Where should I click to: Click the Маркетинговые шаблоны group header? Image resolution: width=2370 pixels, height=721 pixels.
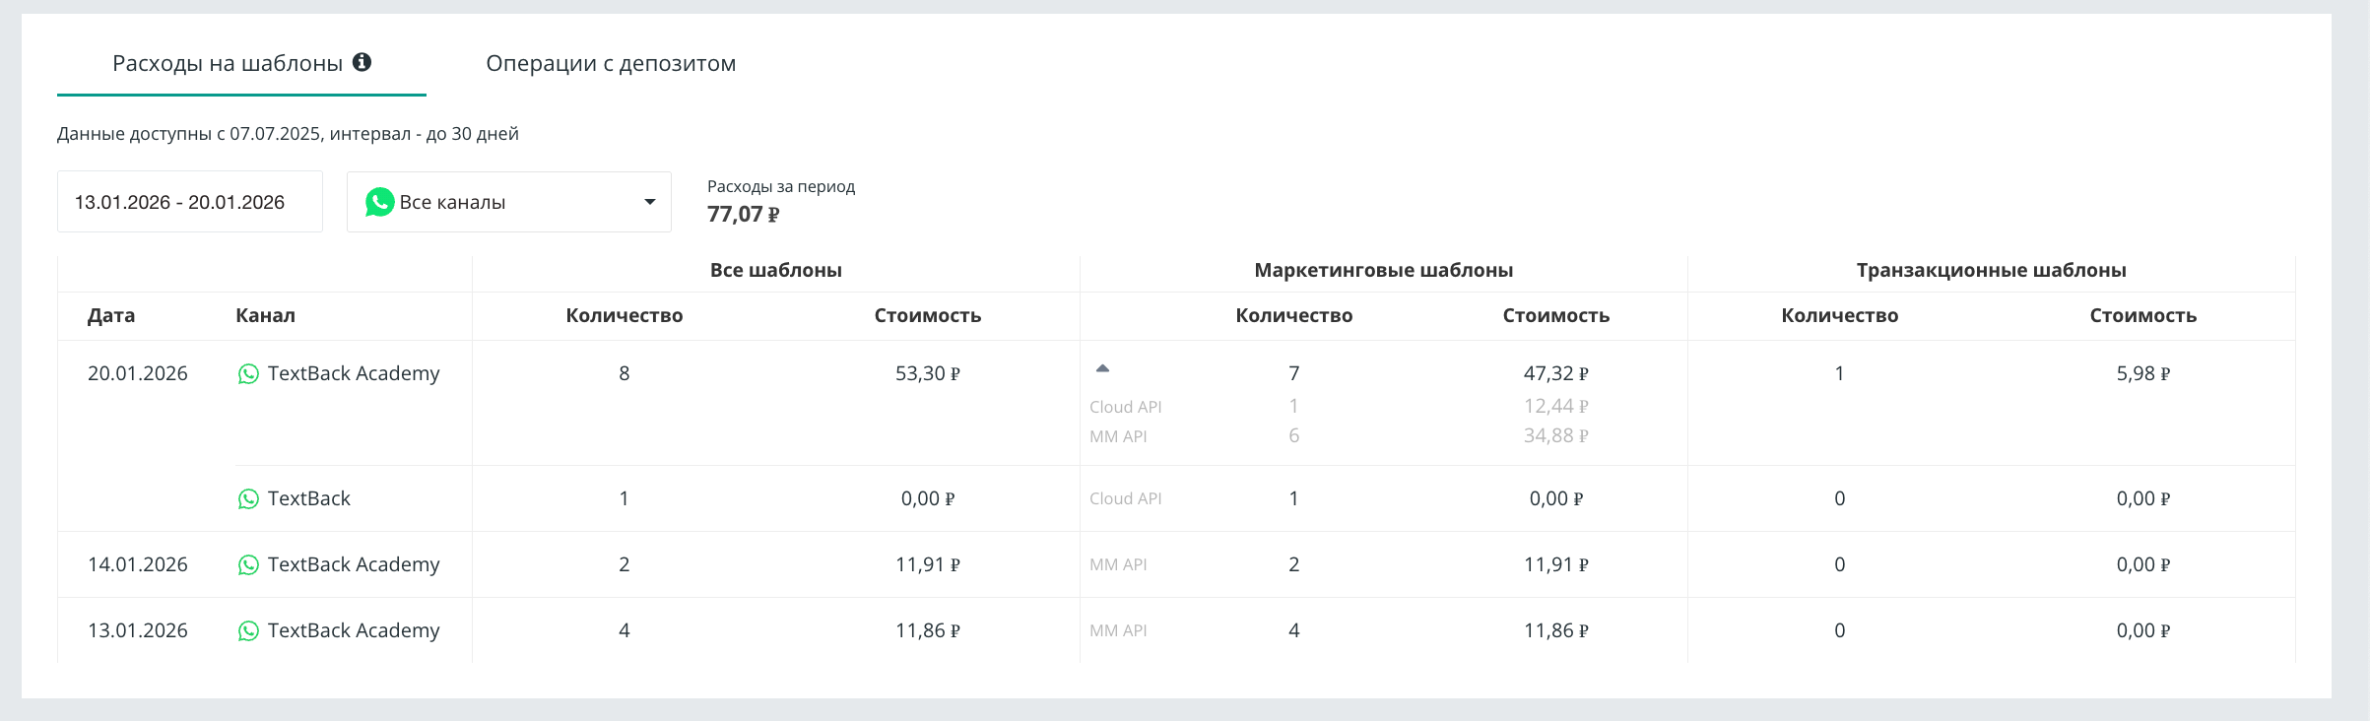pos(1383,270)
